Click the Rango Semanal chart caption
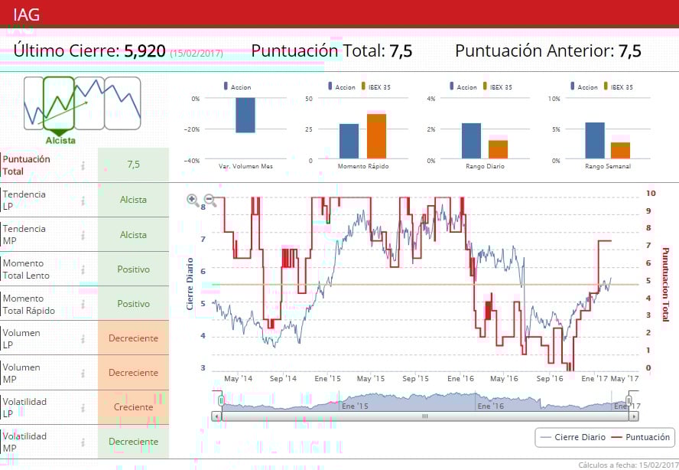This screenshot has height=470, width=679. tap(608, 166)
